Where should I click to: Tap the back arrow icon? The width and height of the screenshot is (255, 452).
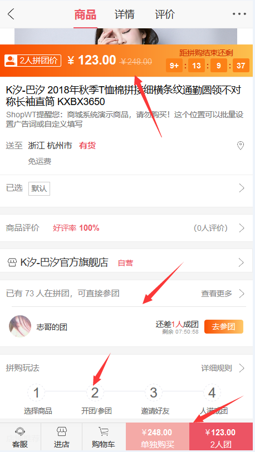coord(11,14)
